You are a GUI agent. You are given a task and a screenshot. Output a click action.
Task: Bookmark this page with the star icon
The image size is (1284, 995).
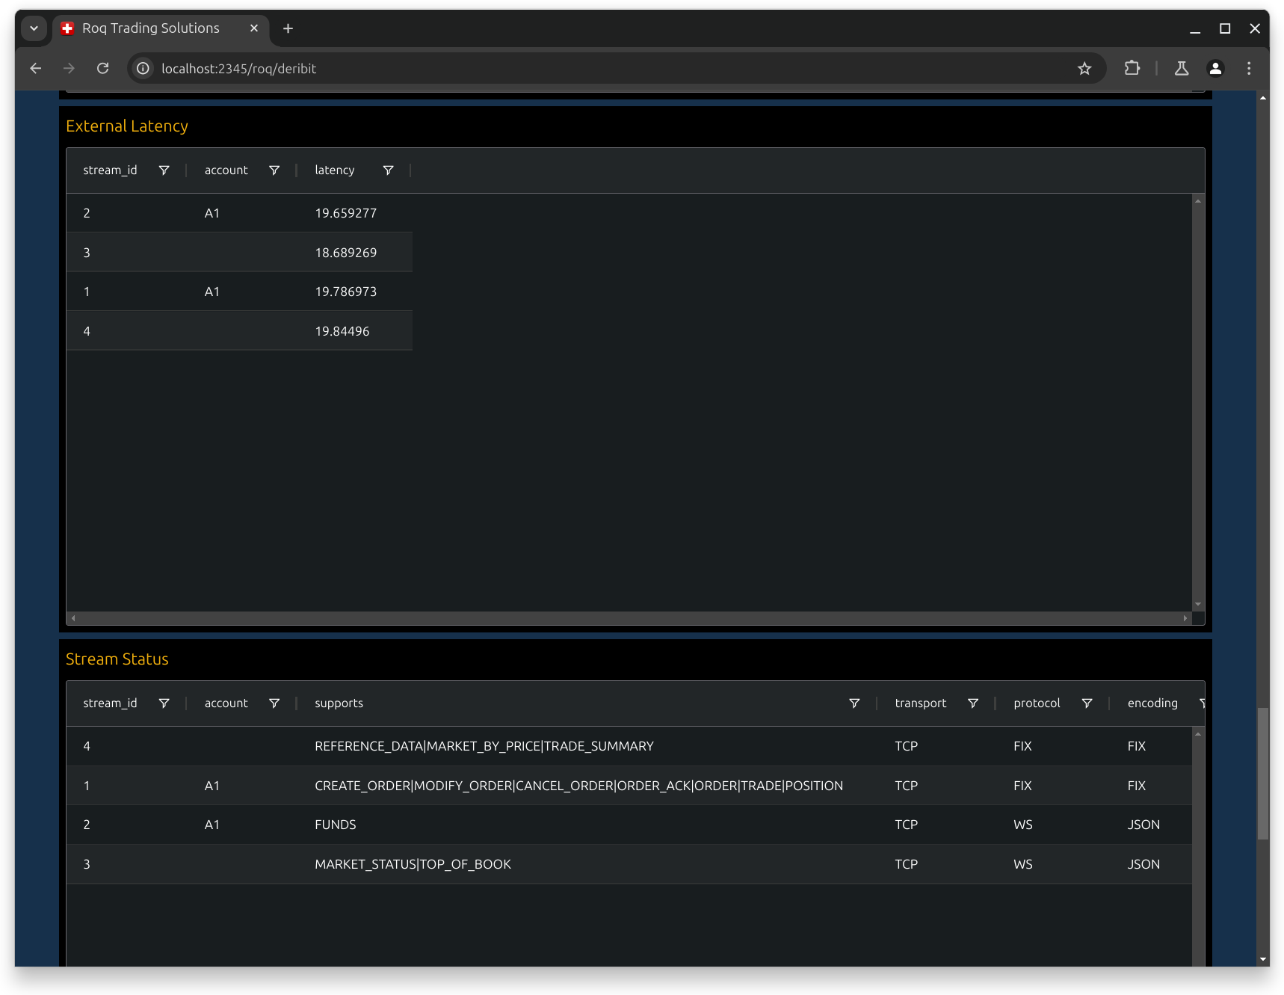coord(1084,69)
